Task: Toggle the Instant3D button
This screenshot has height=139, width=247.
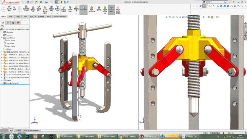Action: coord(83,10)
